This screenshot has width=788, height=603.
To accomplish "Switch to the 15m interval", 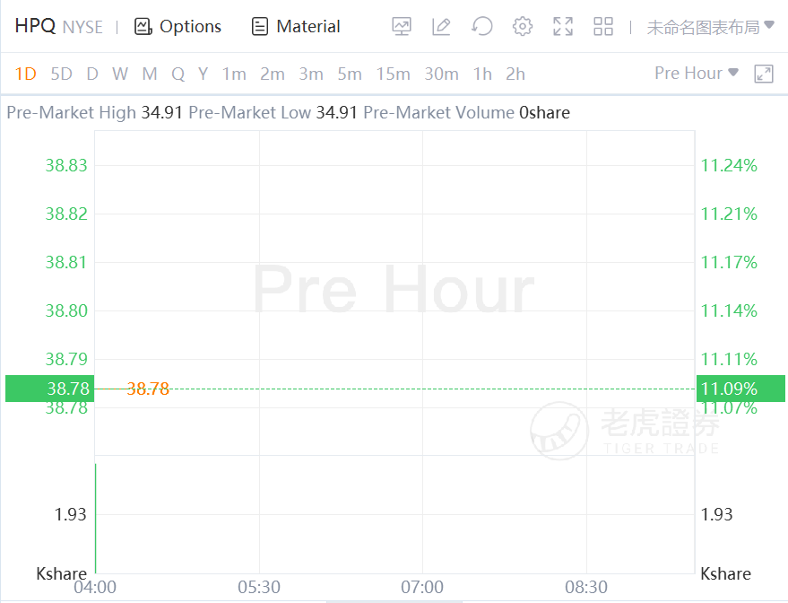I will click(x=393, y=74).
